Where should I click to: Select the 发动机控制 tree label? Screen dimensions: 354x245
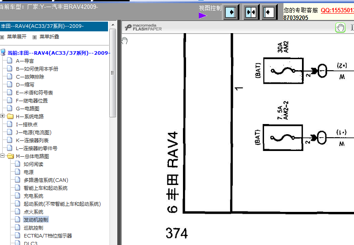point(36,220)
